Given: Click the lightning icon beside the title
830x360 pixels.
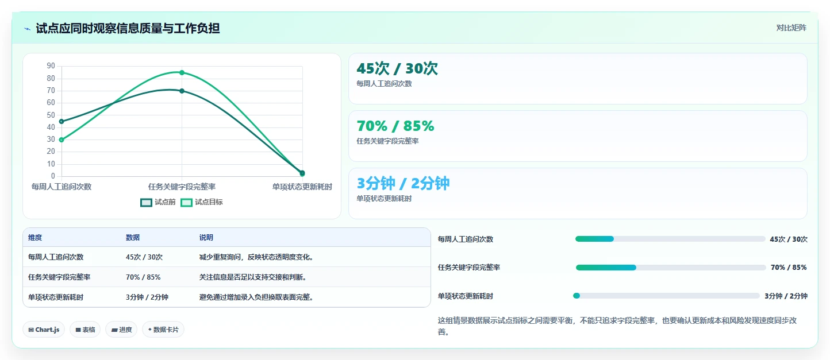Looking at the screenshot, I should tap(28, 29).
